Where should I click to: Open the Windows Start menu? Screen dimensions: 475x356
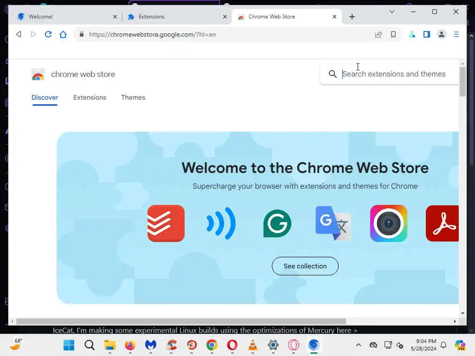tap(69, 345)
